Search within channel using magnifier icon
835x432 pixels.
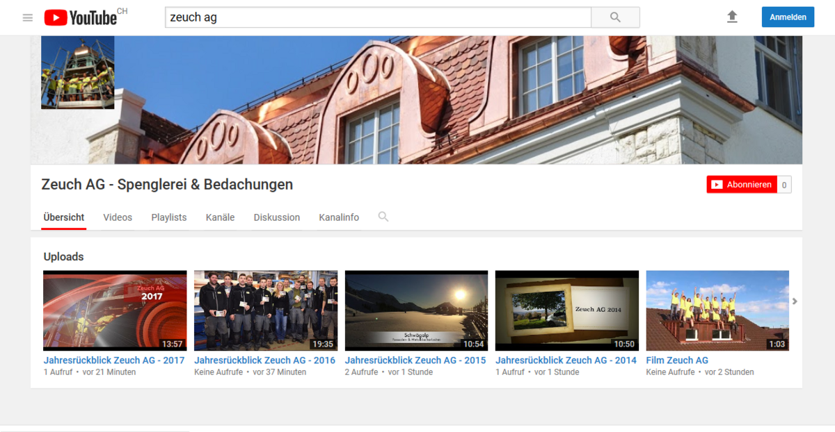383,217
